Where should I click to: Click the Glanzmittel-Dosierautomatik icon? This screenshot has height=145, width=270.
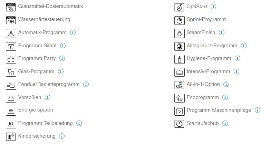point(11,7)
